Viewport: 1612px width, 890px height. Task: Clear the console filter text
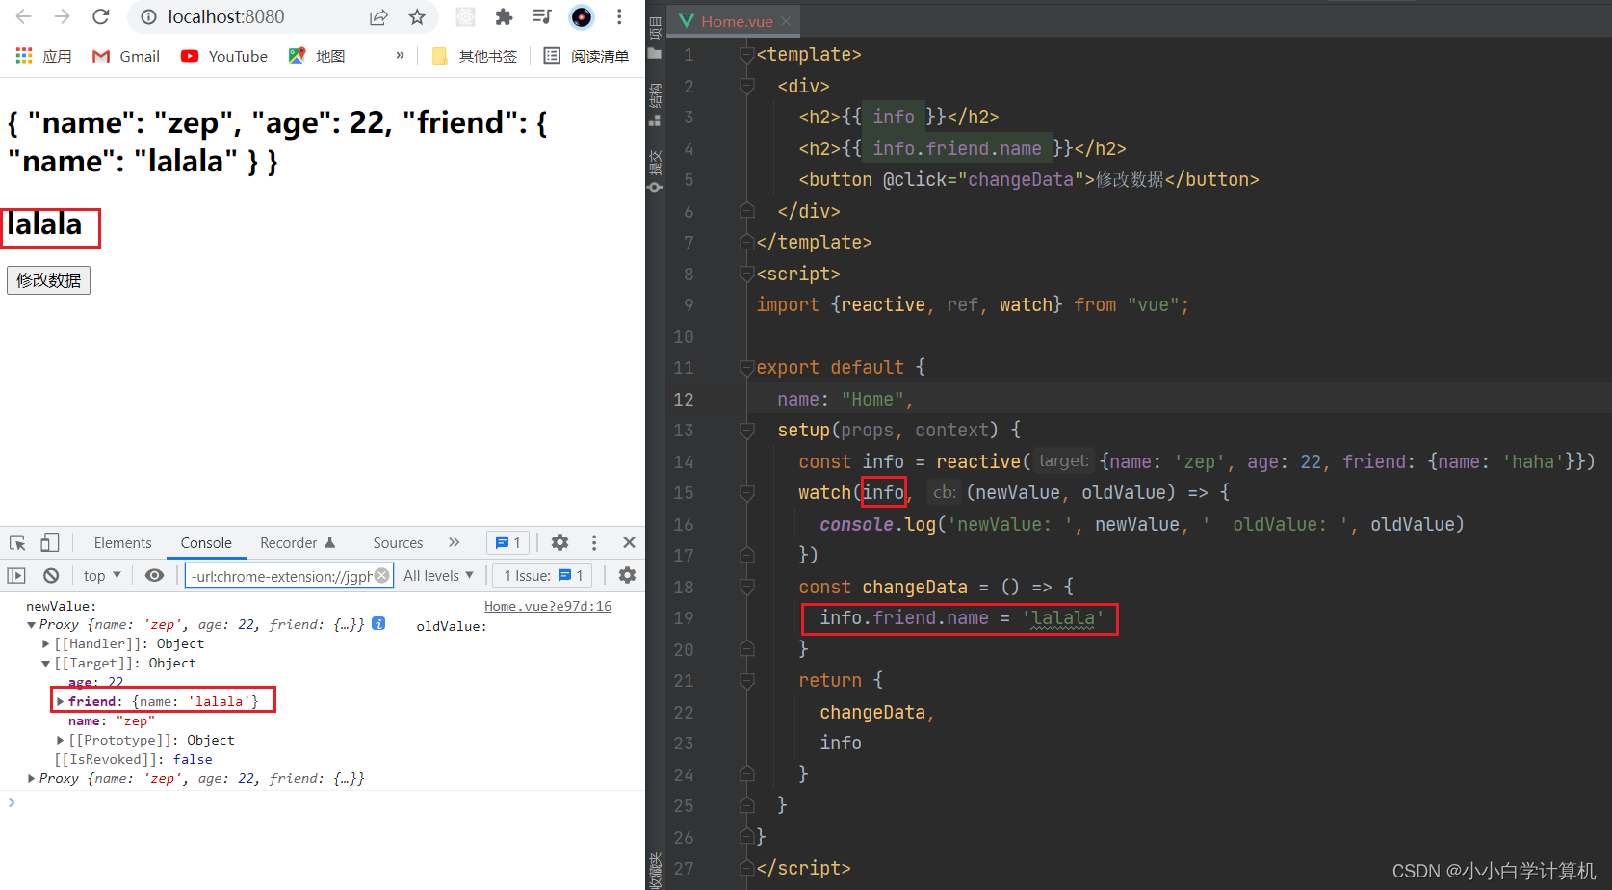(382, 575)
